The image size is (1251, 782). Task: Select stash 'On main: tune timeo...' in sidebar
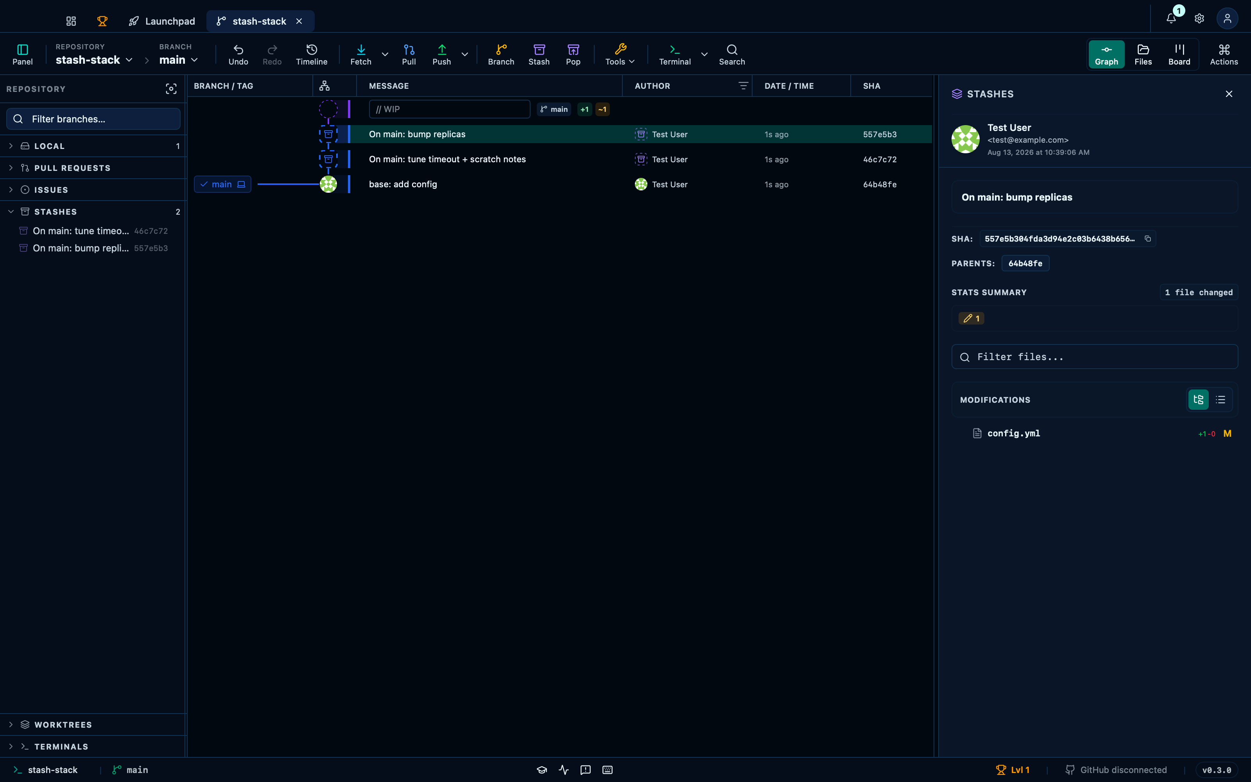click(x=93, y=231)
